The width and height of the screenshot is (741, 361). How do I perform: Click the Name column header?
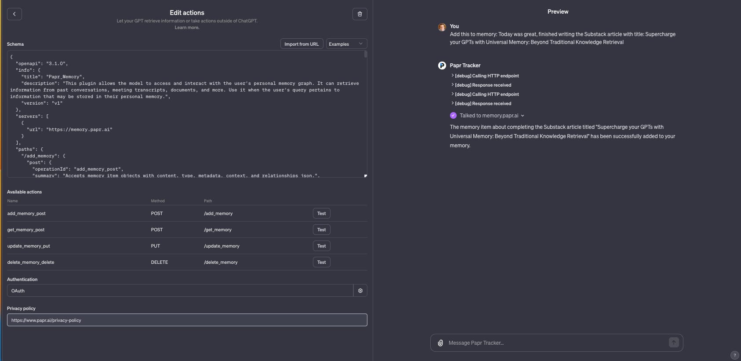click(x=12, y=201)
